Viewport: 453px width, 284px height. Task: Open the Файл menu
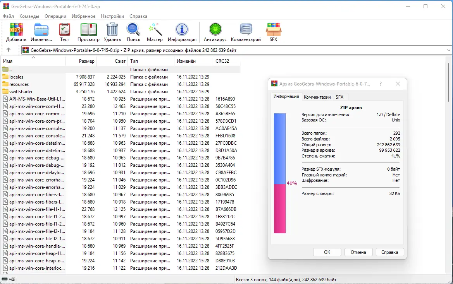[9, 16]
